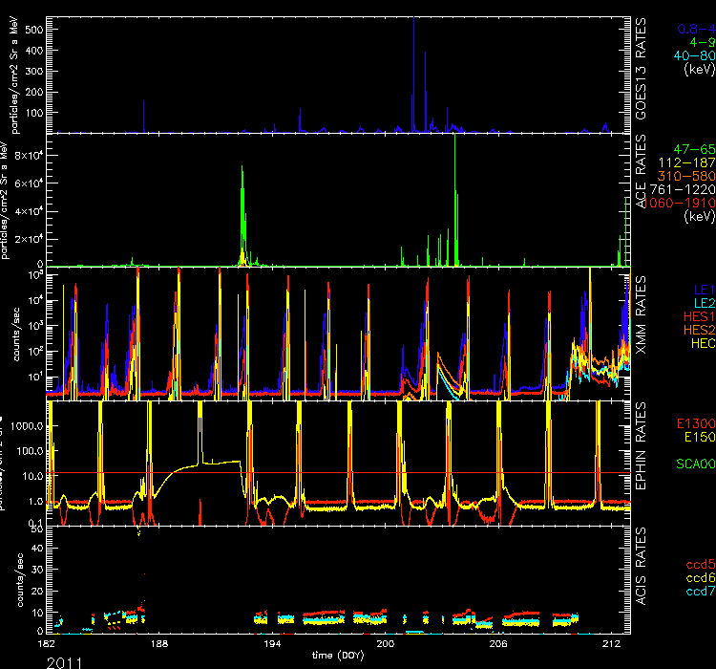Click the HEC yellow legend label
The width and height of the screenshot is (716, 669).
pyautogui.click(x=699, y=341)
